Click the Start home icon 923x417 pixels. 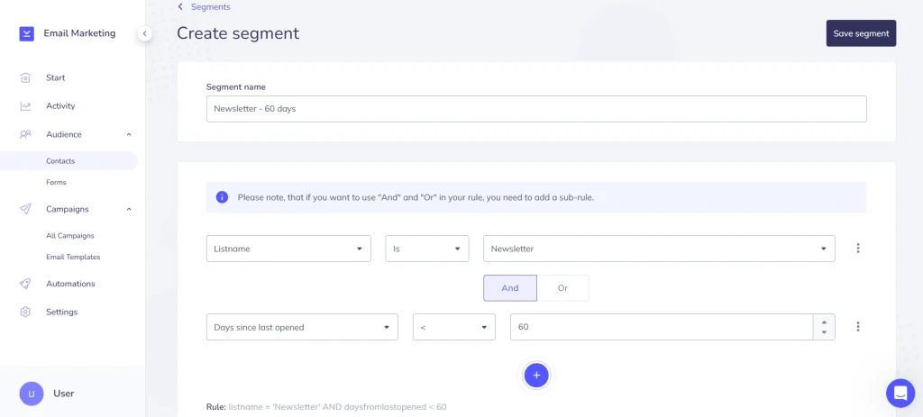pyautogui.click(x=25, y=77)
